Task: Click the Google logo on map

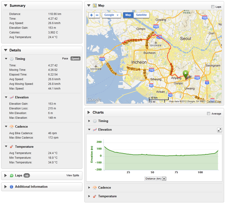Action: point(94,100)
